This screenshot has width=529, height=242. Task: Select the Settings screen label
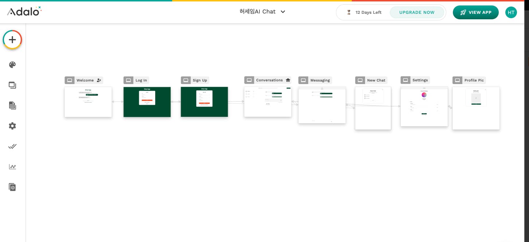pyautogui.click(x=420, y=80)
